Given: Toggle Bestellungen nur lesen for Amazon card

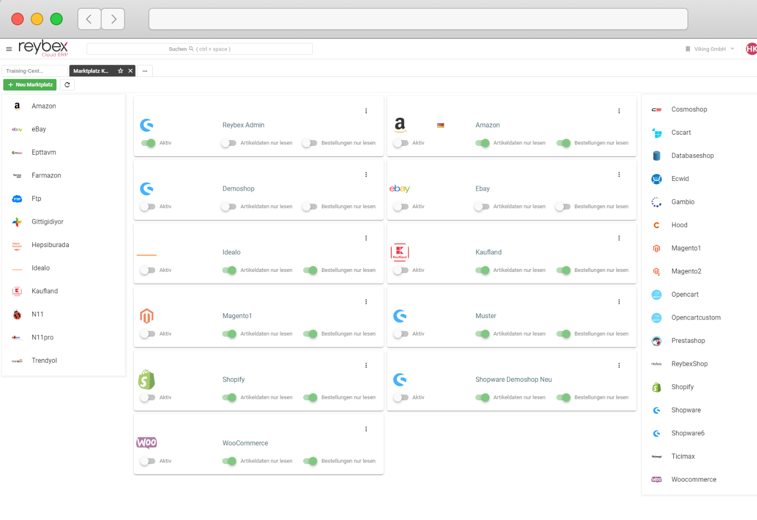Looking at the screenshot, I should tap(563, 143).
